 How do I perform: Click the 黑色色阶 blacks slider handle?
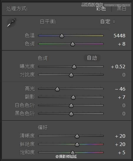point(71,114)
